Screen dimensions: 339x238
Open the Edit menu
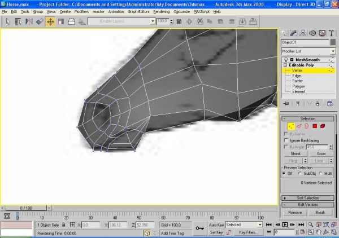coord(14,12)
